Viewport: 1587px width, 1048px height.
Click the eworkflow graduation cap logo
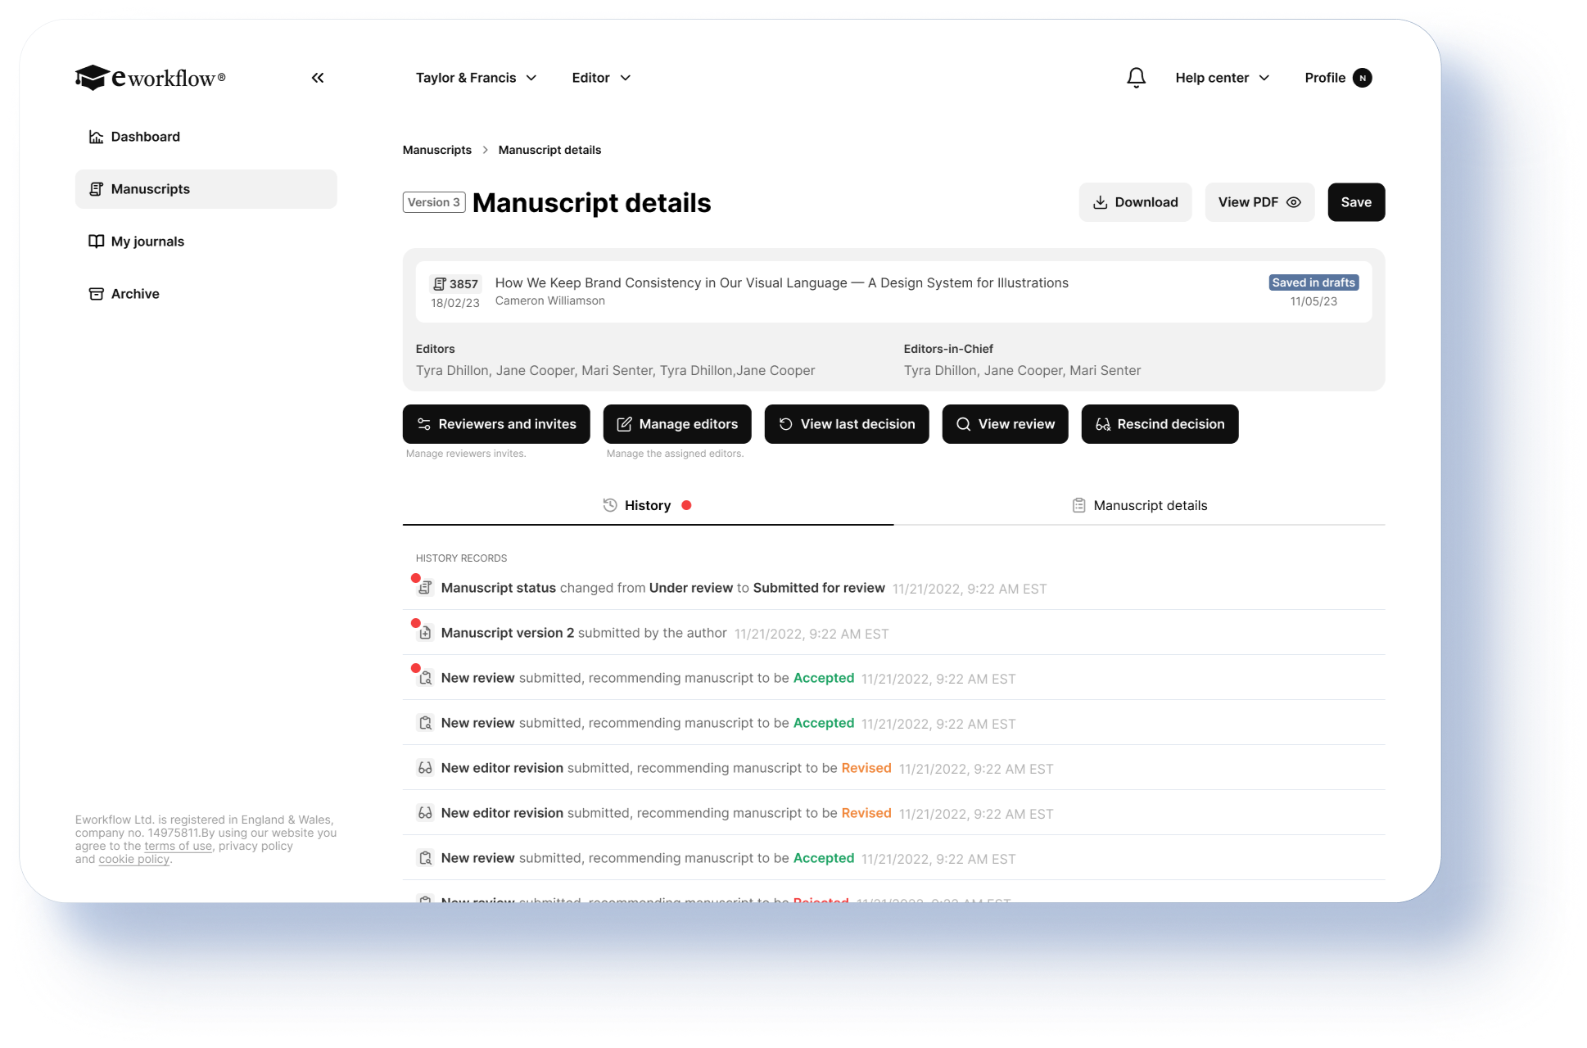coord(92,78)
